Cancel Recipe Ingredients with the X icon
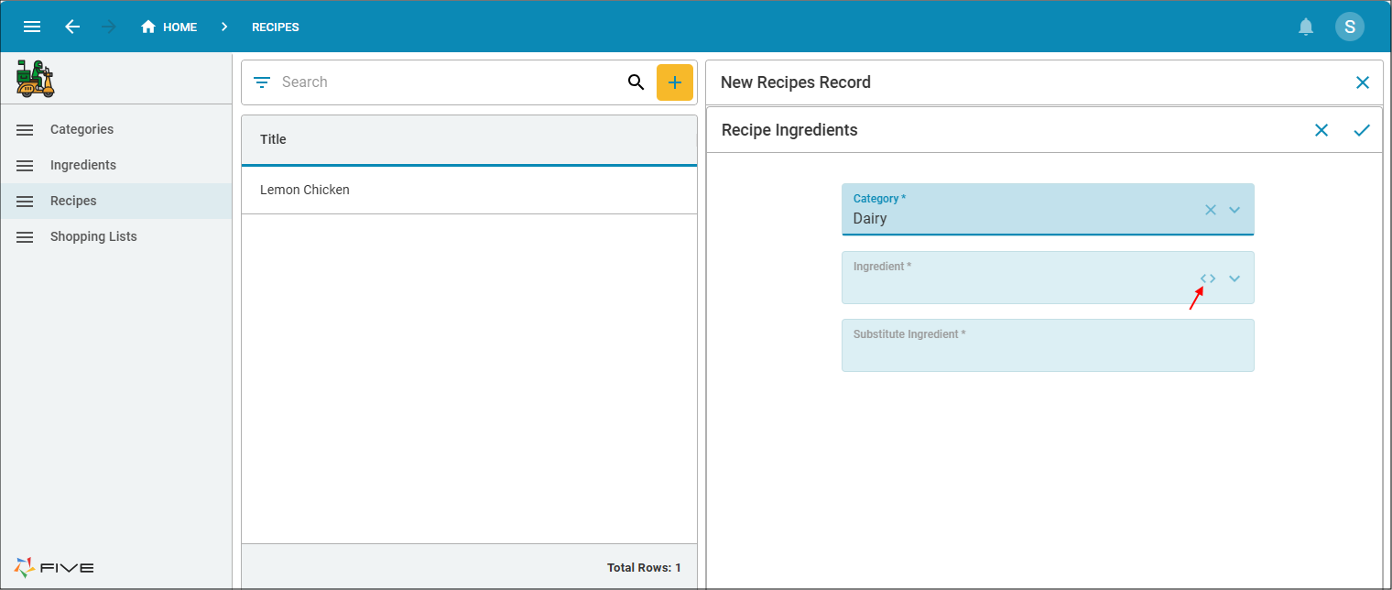The height and width of the screenshot is (590, 1392). tap(1321, 130)
